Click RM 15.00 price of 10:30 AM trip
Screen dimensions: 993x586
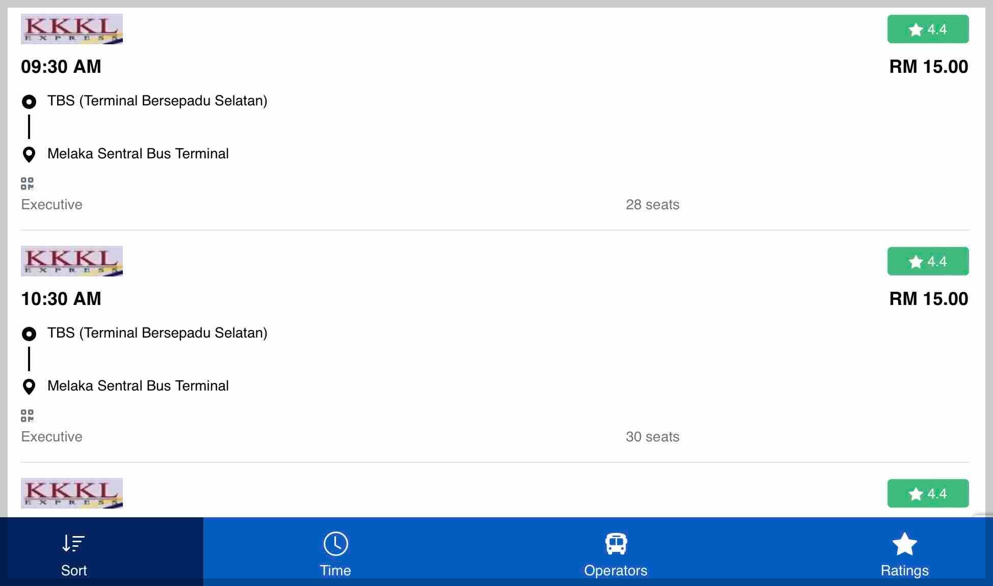[928, 299]
